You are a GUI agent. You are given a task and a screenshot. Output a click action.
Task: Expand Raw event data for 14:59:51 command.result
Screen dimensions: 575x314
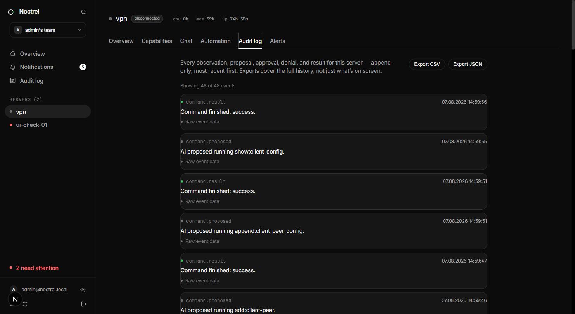[x=200, y=201]
